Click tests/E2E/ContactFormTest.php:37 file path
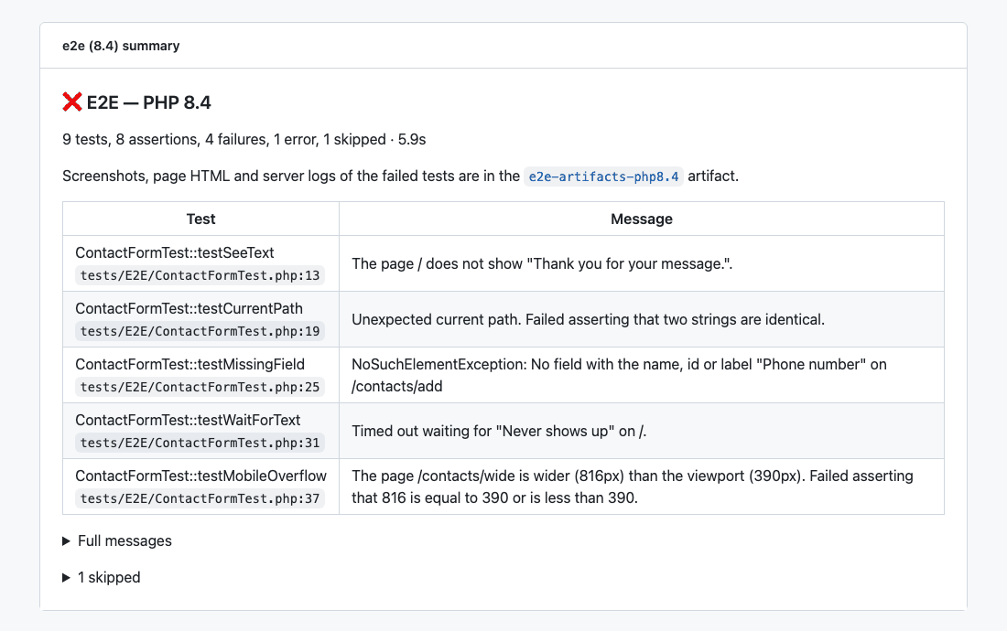This screenshot has width=1007, height=631. (200, 498)
